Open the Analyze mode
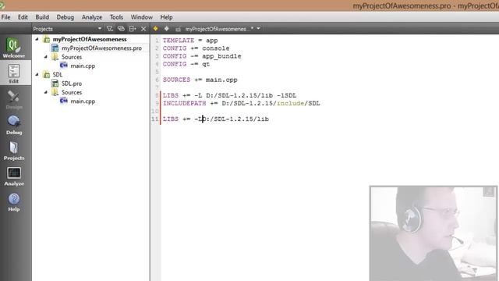Viewport: 499px width, 281px height. coord(14,176)
